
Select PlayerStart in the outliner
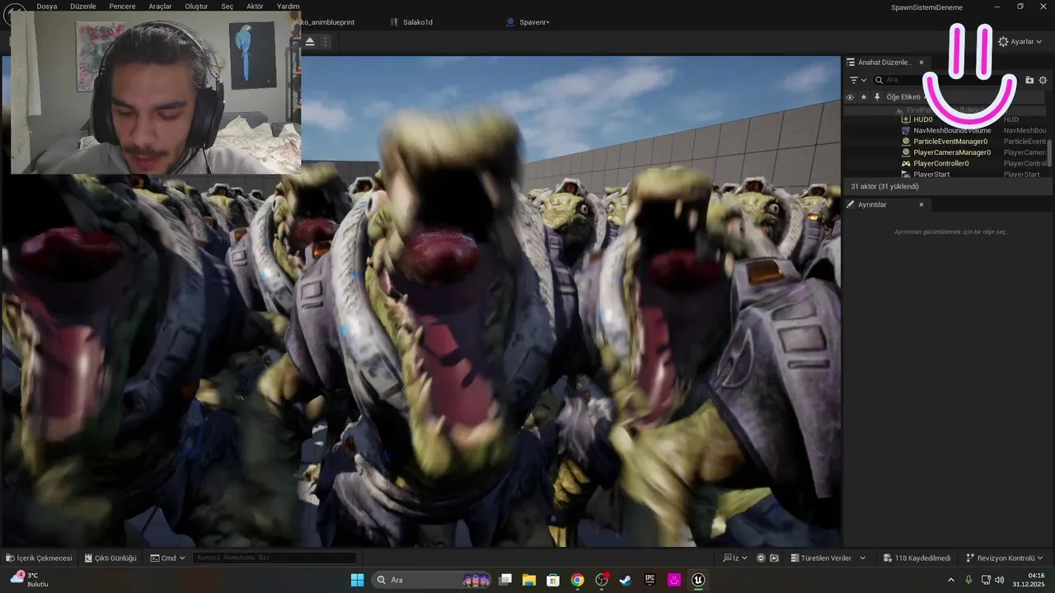pyautogui.click(x=931, y=174)
